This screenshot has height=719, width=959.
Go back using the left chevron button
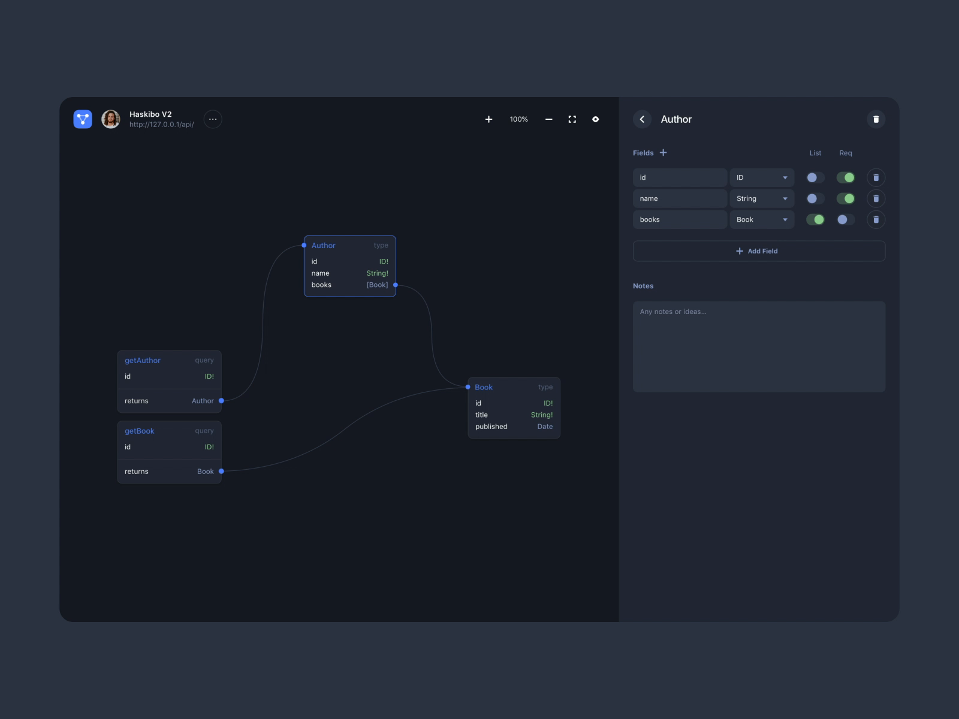642,119
